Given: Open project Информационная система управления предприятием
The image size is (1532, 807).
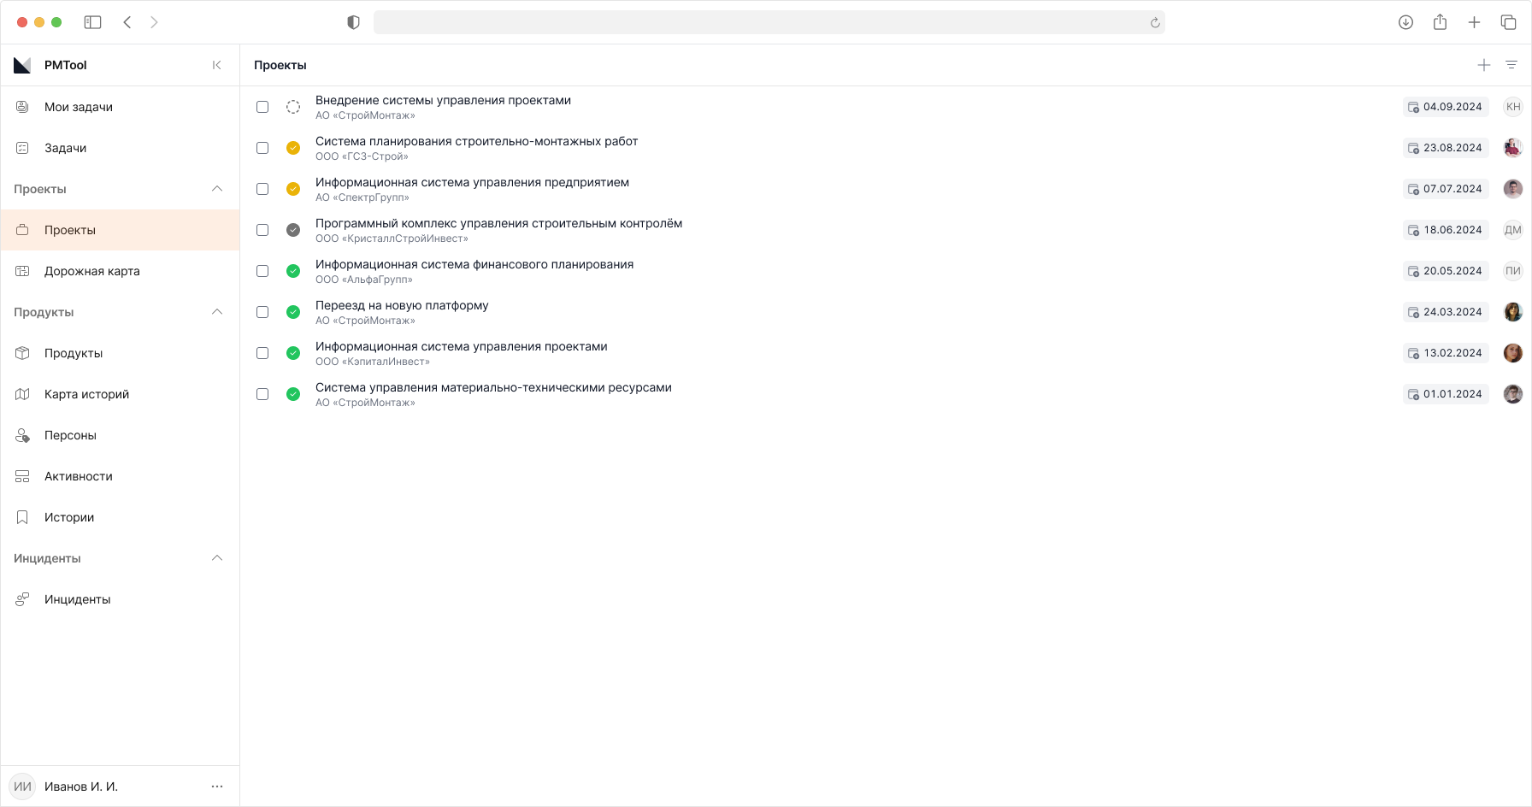Looking at the screenshot, I should [x=472, y=182].
